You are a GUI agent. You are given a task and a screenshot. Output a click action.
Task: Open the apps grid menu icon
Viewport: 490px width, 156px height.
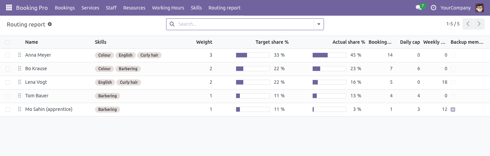[9, 7]
